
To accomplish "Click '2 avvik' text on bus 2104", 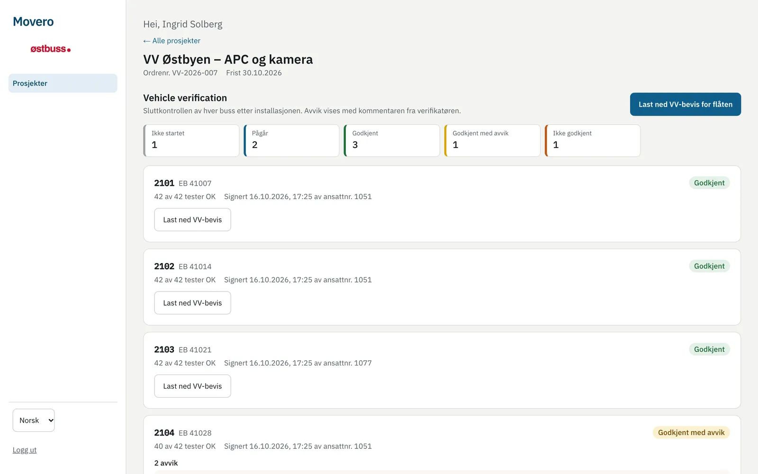I will 166,463.
